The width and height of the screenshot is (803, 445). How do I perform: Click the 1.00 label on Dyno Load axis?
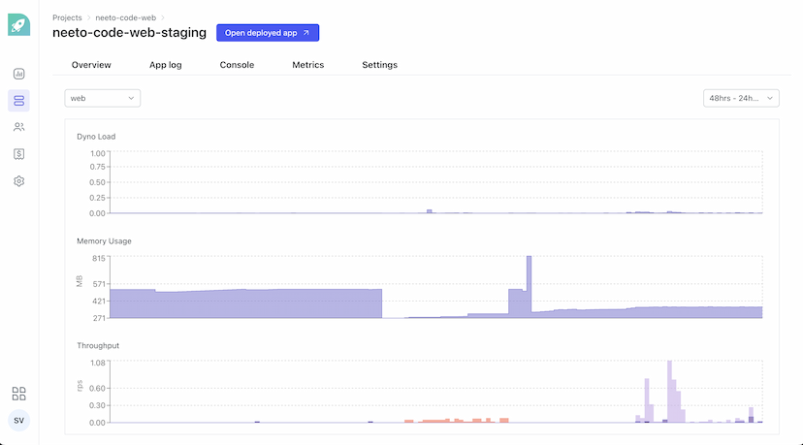click(97, 153)
